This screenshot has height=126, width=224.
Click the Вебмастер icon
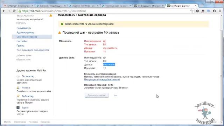pyautogui.click(x=18, y=96)
